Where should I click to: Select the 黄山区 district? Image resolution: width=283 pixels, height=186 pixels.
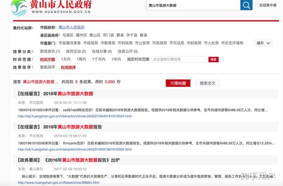click(x=95, y=35)
